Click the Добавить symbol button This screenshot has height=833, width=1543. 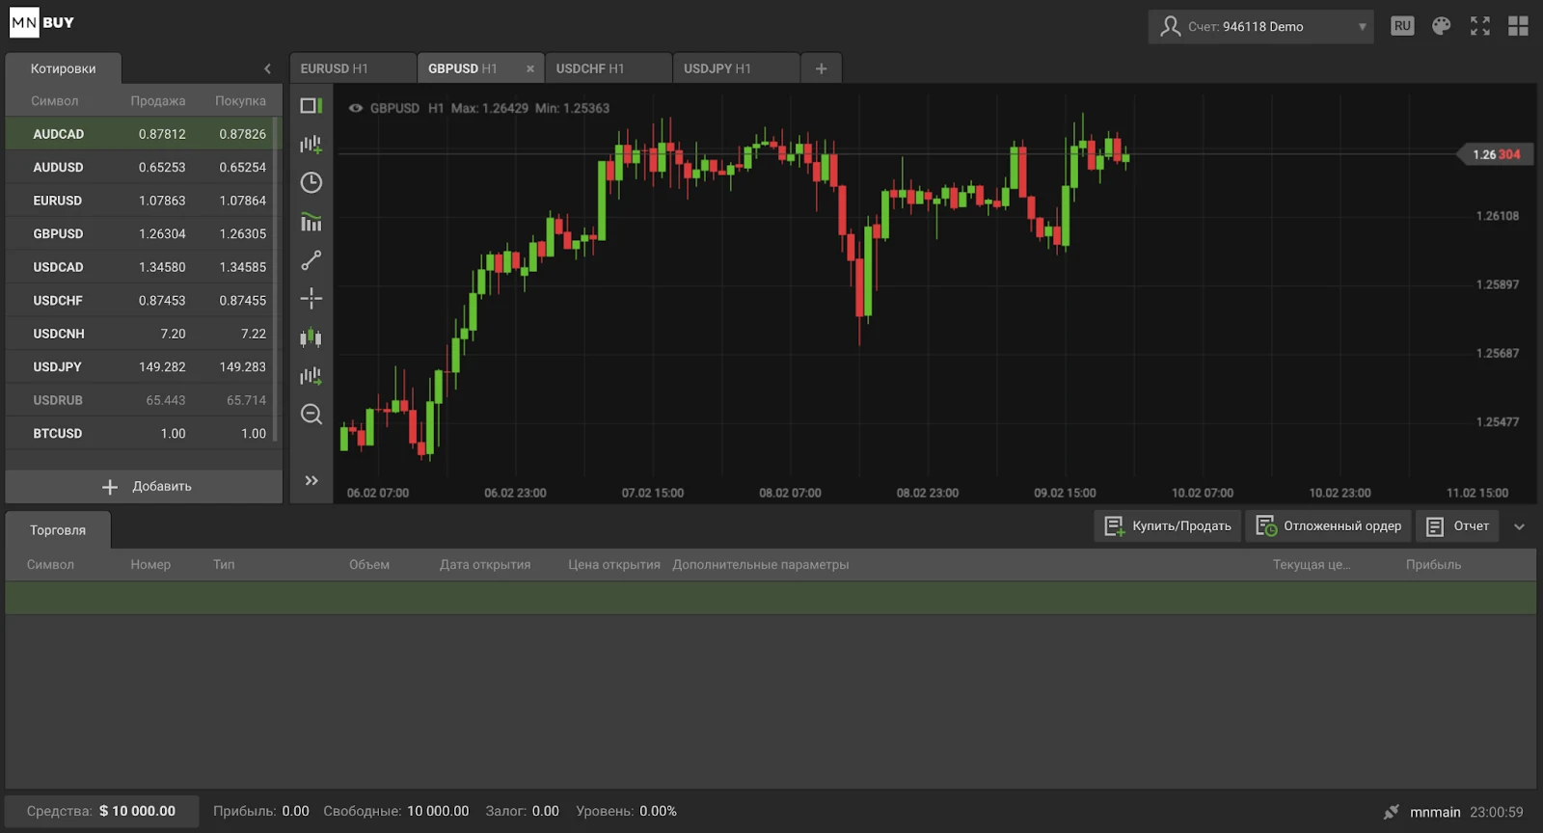click(x=144, y=486)
